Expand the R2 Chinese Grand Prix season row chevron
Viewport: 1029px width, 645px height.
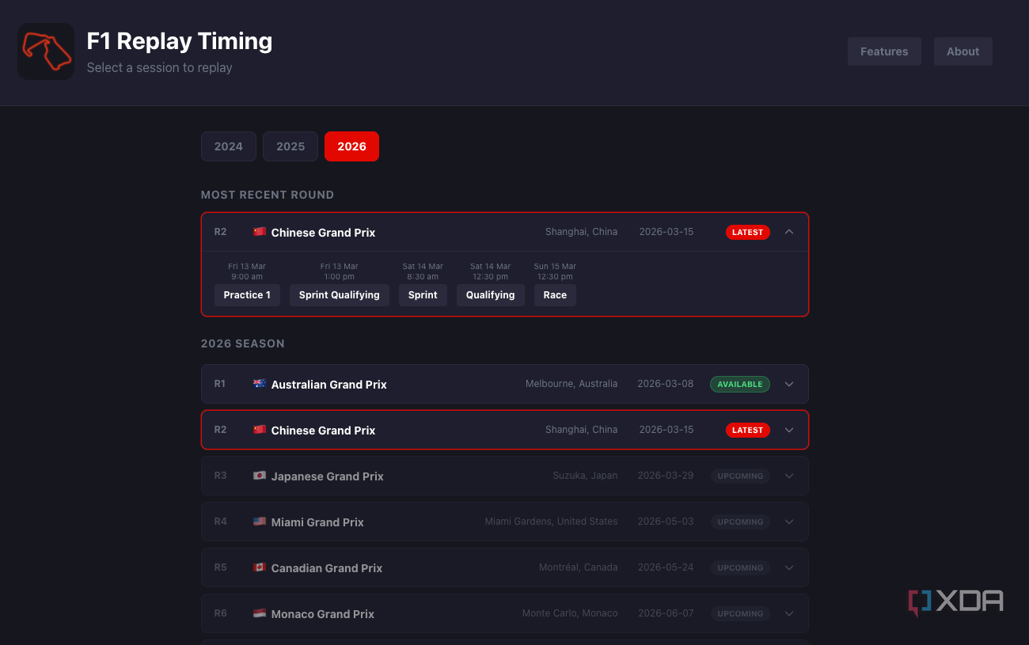(789, 430)
